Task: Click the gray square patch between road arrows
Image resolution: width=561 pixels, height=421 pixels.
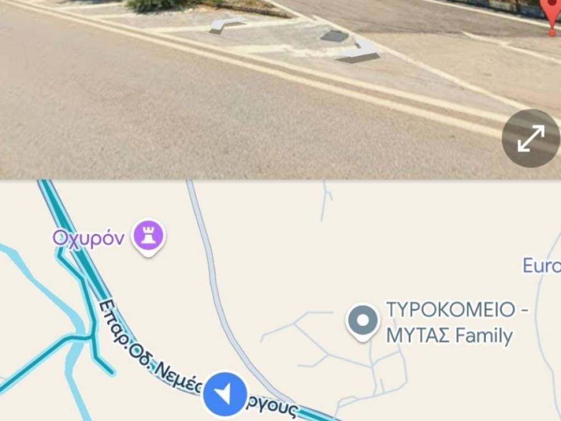Action: 334,36
